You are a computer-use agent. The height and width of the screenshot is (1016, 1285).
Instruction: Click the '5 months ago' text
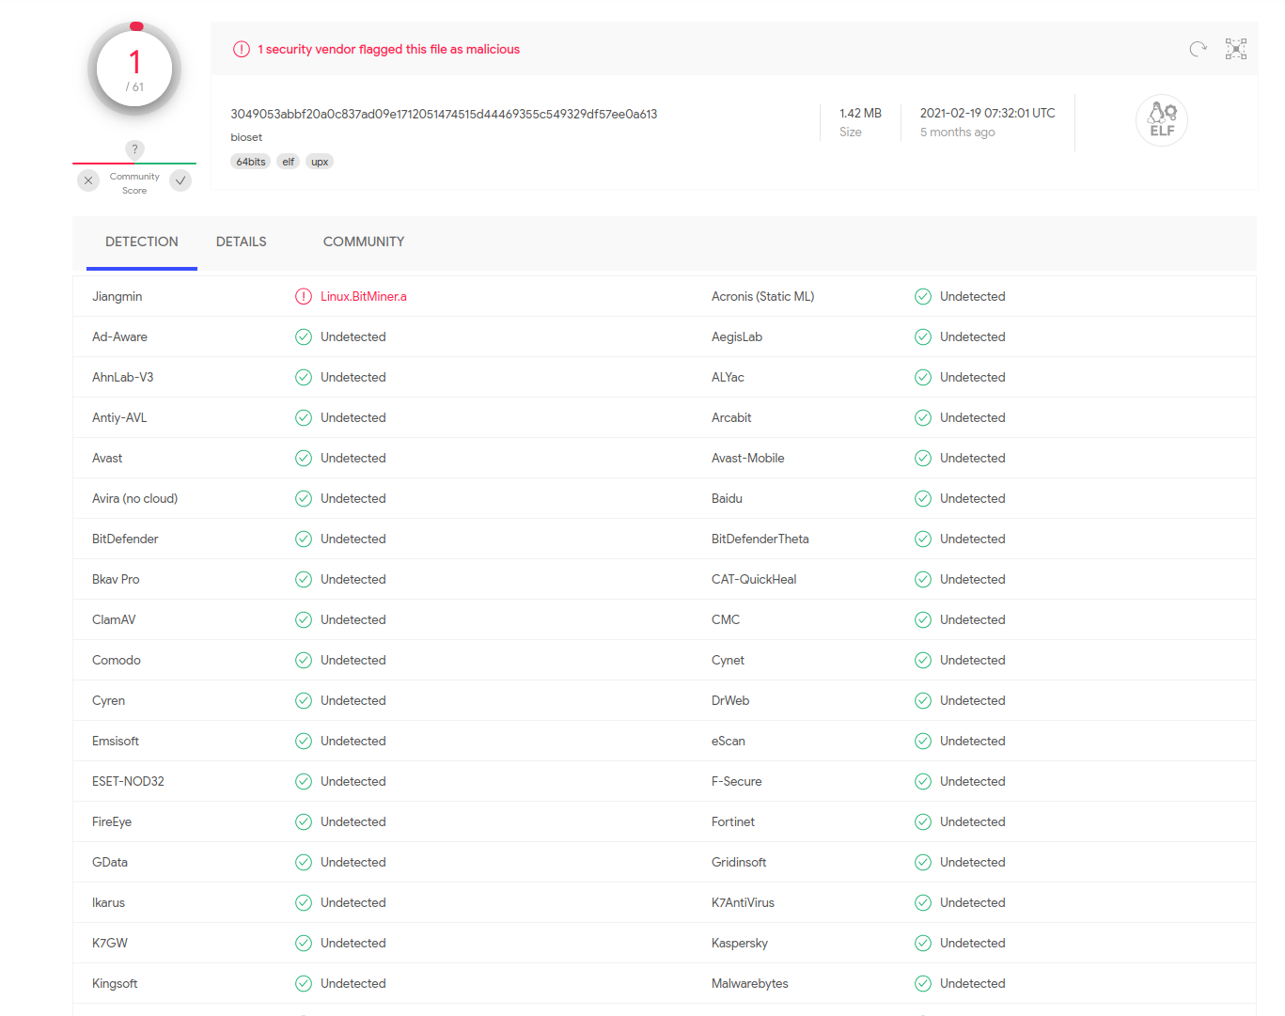957,133
